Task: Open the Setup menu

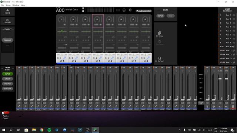Action: pyautogui.click(x=8, y=5)
